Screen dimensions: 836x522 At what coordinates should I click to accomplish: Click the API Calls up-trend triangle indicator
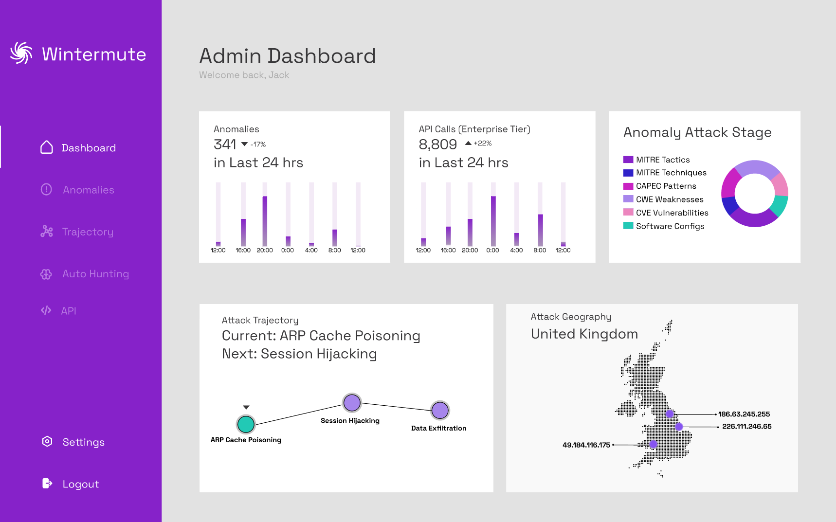[468, 143]
